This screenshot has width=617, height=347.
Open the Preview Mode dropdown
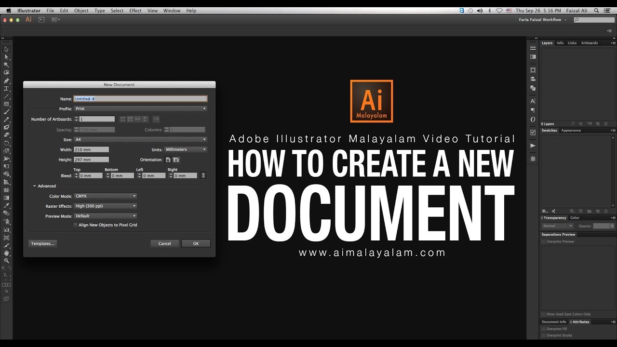point(106,216)
